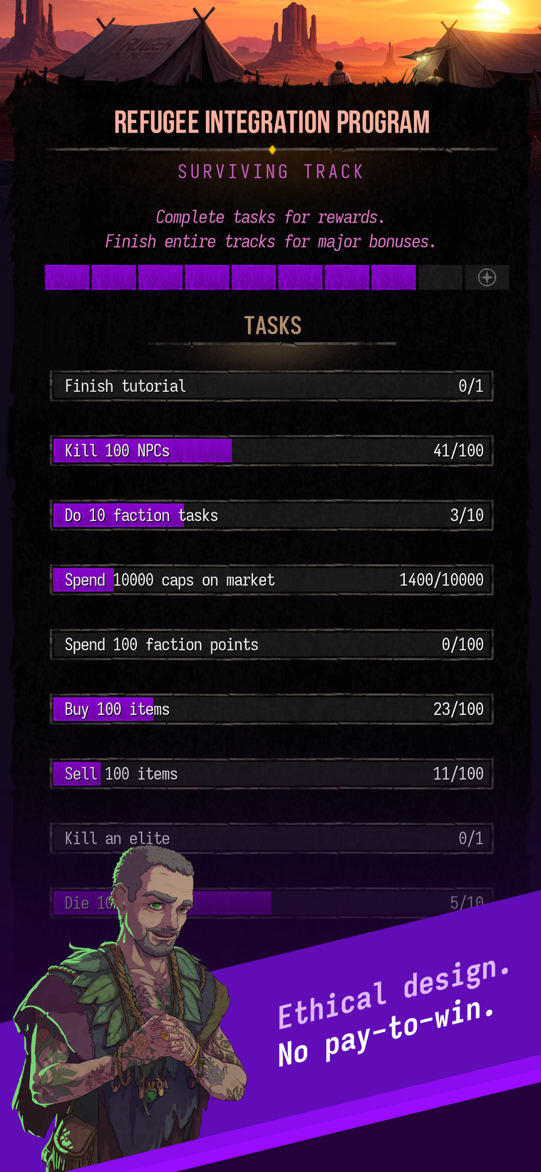The width and height of the screenshot is (541, 1172).
Task: Click Spend 10000 caps on market task
Action: tap(272, 580)
